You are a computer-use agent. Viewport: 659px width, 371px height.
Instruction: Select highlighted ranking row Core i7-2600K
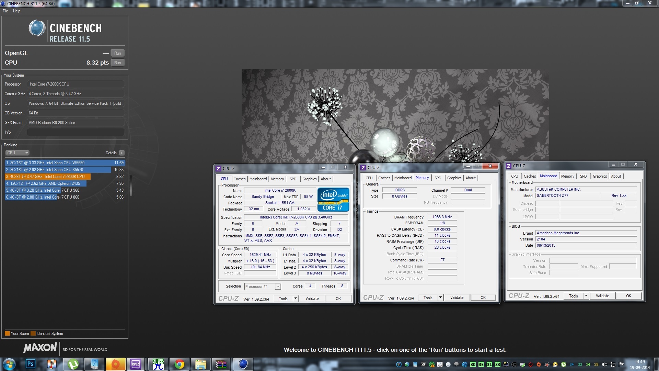[x=65, y=177]
